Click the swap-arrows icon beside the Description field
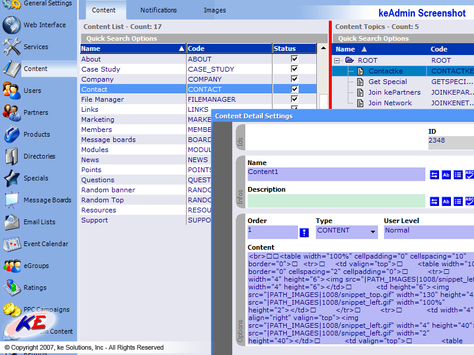474x355 pixels. pos(434,201)
